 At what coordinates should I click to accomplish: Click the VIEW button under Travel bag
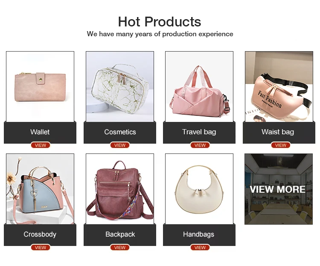click(x=200, y=145)
